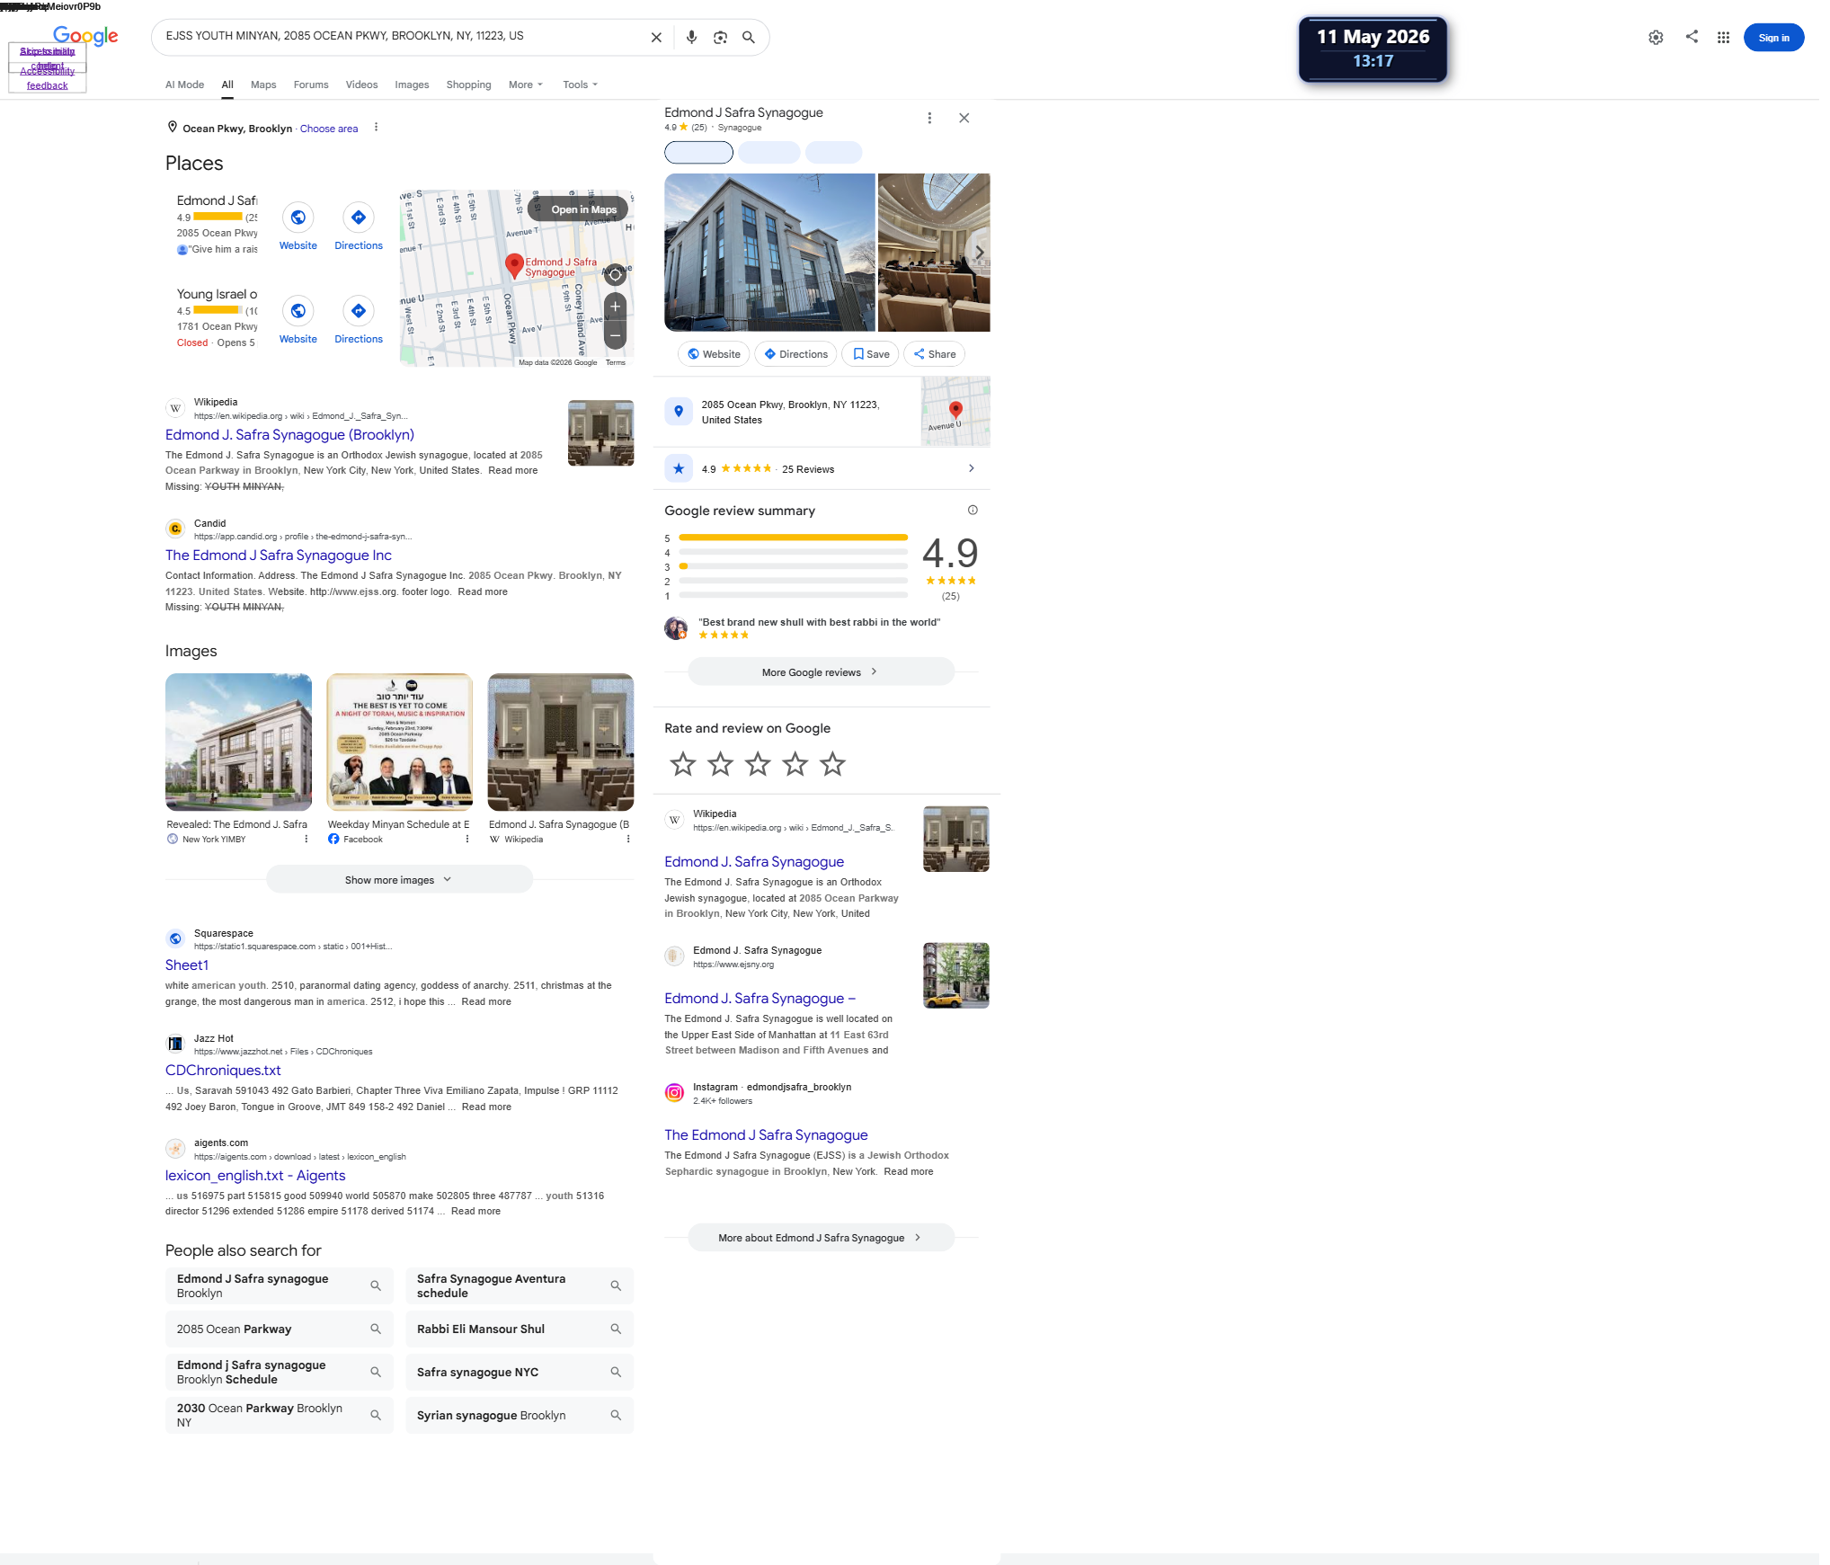Get Directions for Edmond J Safra place
Image resolution: width=1830 pixels, height=1565 pixels.
[359, 218]
